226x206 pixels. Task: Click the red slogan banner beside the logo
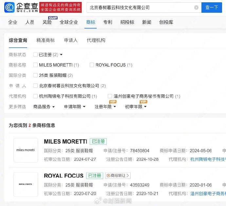(x=61, y=7)
